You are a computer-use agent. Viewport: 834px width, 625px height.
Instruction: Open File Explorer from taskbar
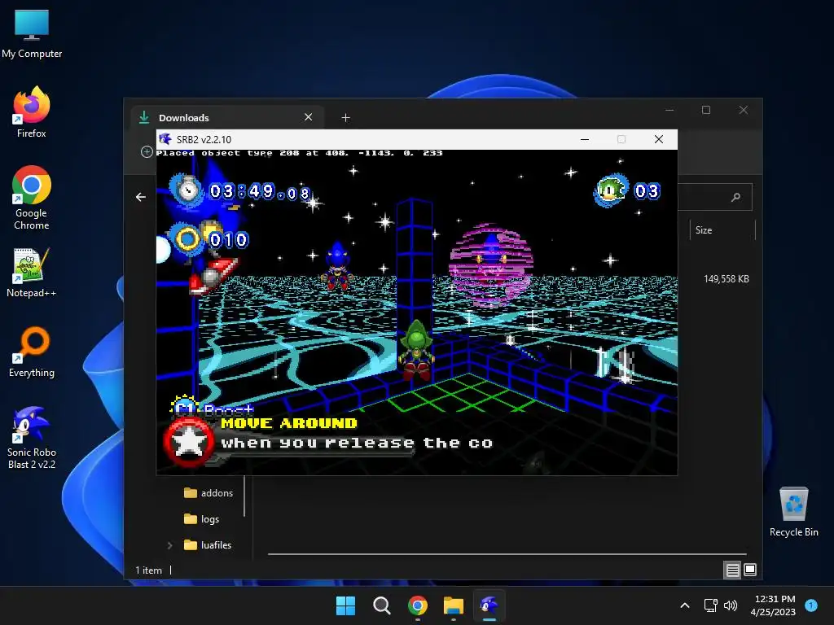[454, 605]
